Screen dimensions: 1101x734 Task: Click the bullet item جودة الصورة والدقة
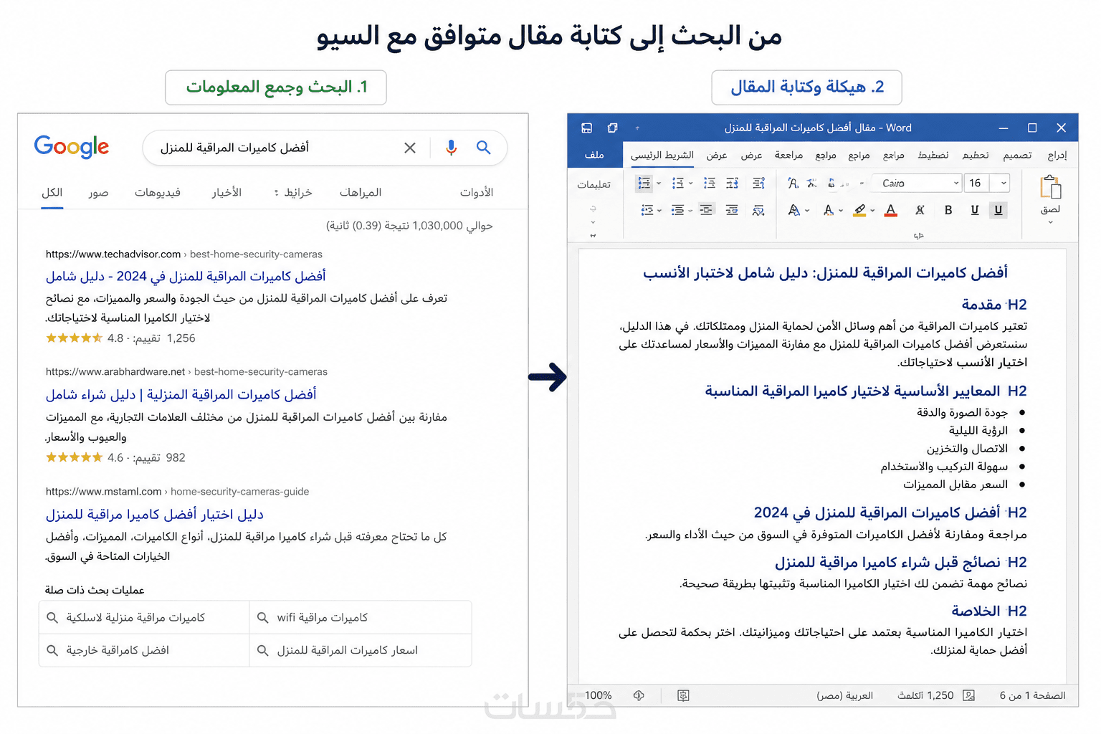point(962,413)
